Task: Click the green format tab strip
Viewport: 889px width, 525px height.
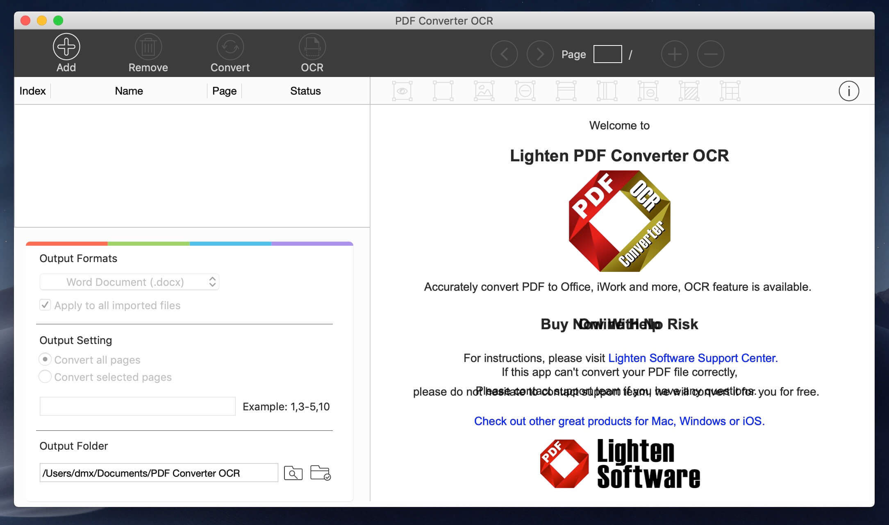Action: (149, 244)
